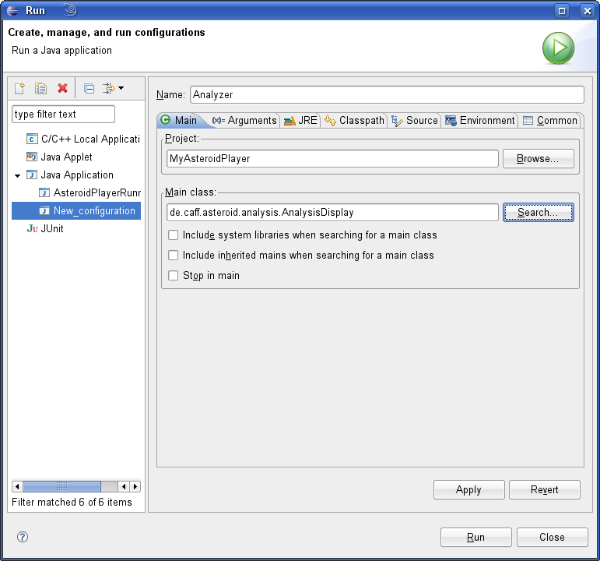Click into the Name field containing Analyzer

point(387,94)
